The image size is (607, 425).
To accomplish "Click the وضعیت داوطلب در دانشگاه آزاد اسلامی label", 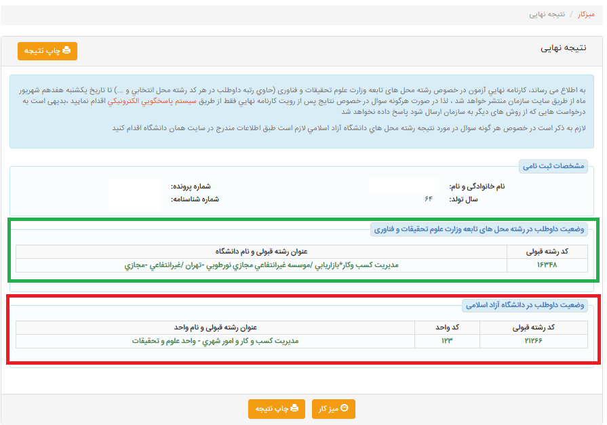I will (x=525, y=306).
